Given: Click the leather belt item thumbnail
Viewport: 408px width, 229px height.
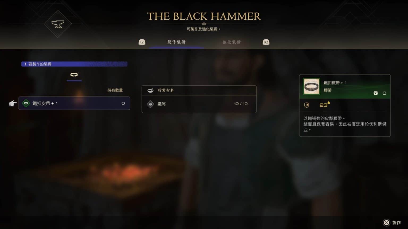Looking at the screenshot, I should (311, 86).
